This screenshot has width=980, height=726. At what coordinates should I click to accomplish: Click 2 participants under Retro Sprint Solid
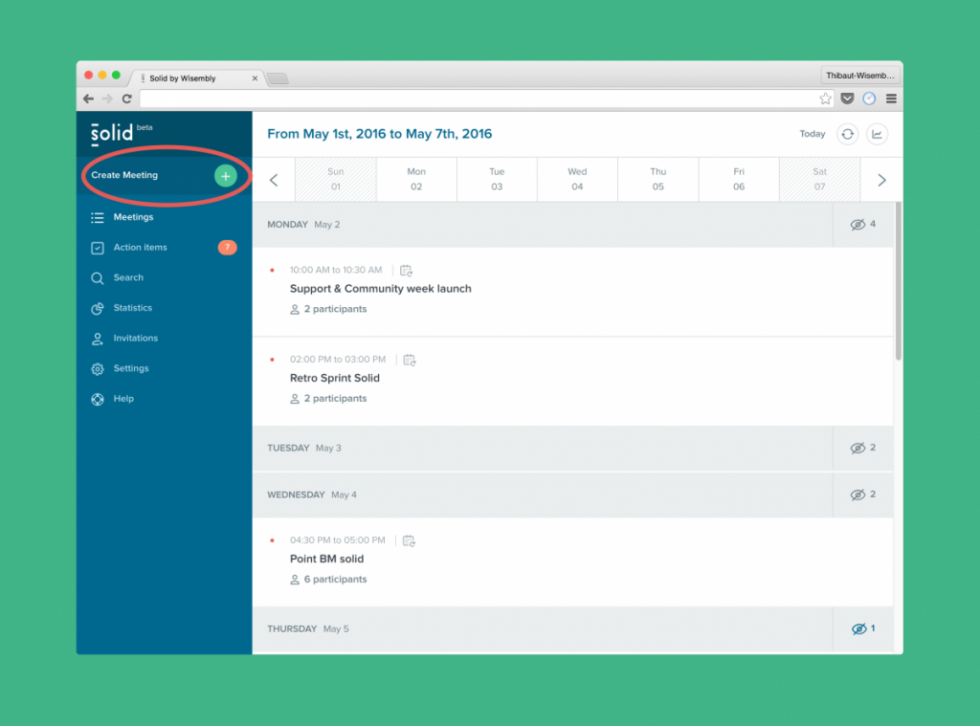coord(329,399)
